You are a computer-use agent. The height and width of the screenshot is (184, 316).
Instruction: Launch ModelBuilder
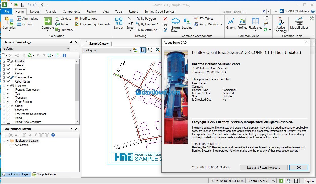pyautogui.click(x=299, y=23)
